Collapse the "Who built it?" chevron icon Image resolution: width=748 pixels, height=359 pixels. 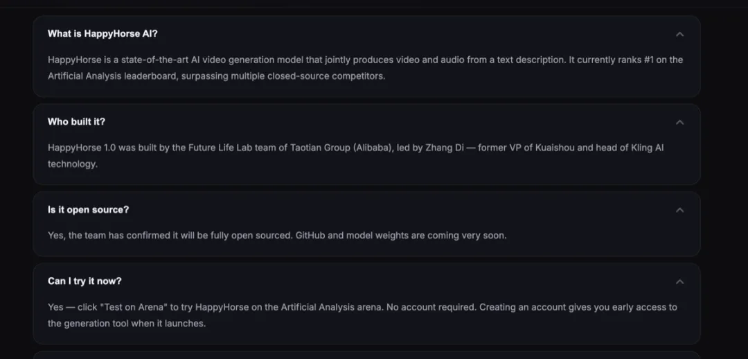[x=679, y=122]
